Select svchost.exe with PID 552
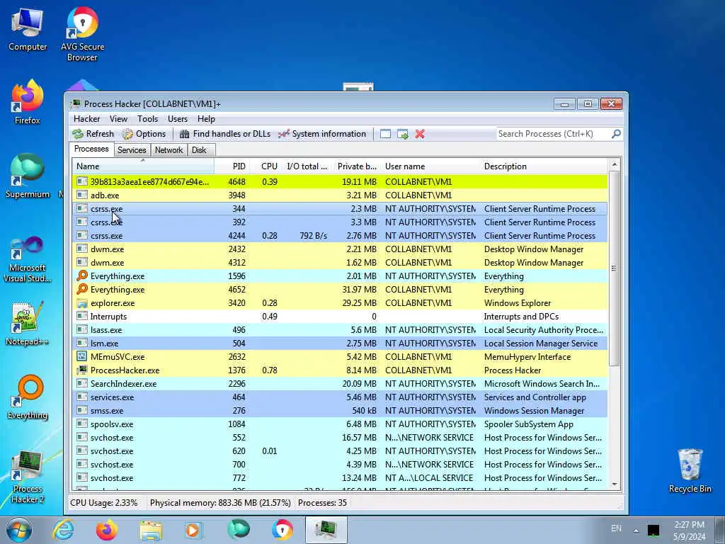This screenshot has height=544, width=725. [x=340, y=437]
